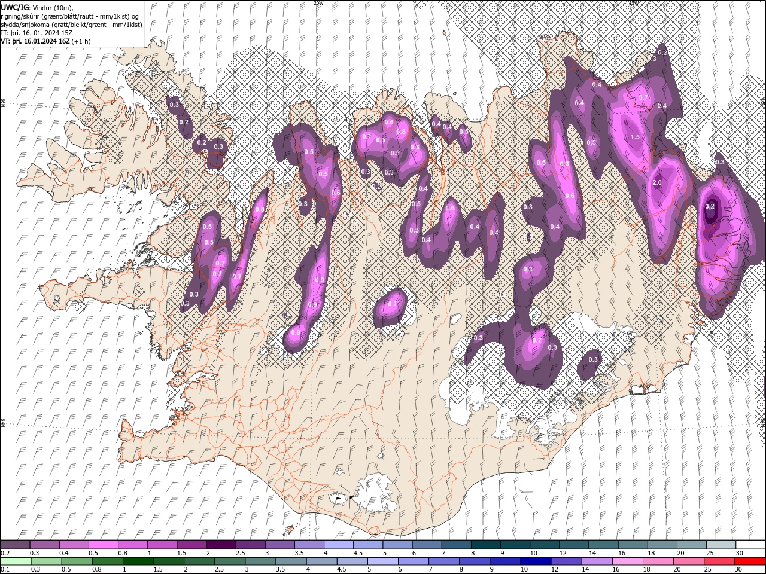Click bottom-row pale green swatch between 0.1 and 0.3
This screenshot has width=766, height=574.
tap(16, 561)
